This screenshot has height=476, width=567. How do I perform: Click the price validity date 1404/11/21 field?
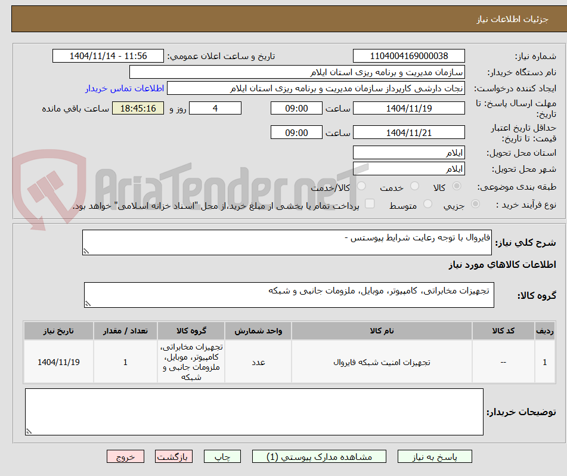pos(408,133)
